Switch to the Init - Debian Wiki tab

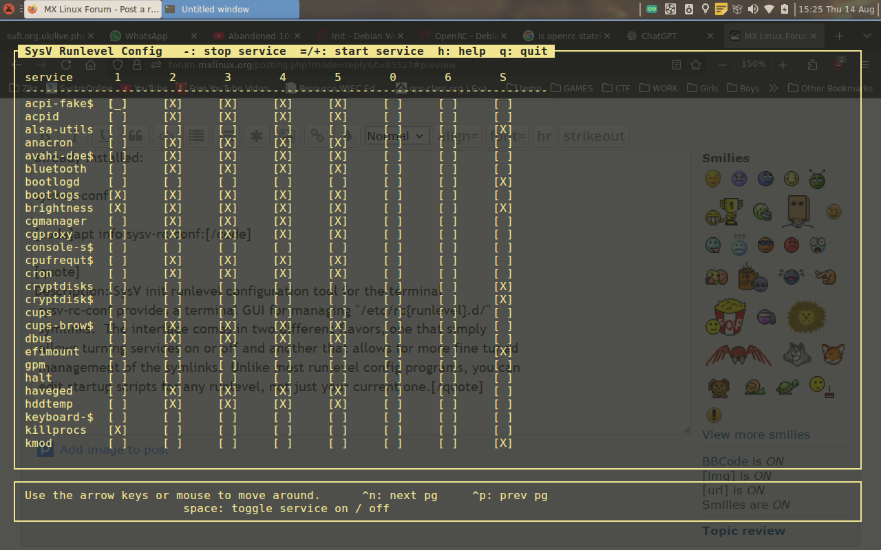pyautogui.click(x=359, y=36)
